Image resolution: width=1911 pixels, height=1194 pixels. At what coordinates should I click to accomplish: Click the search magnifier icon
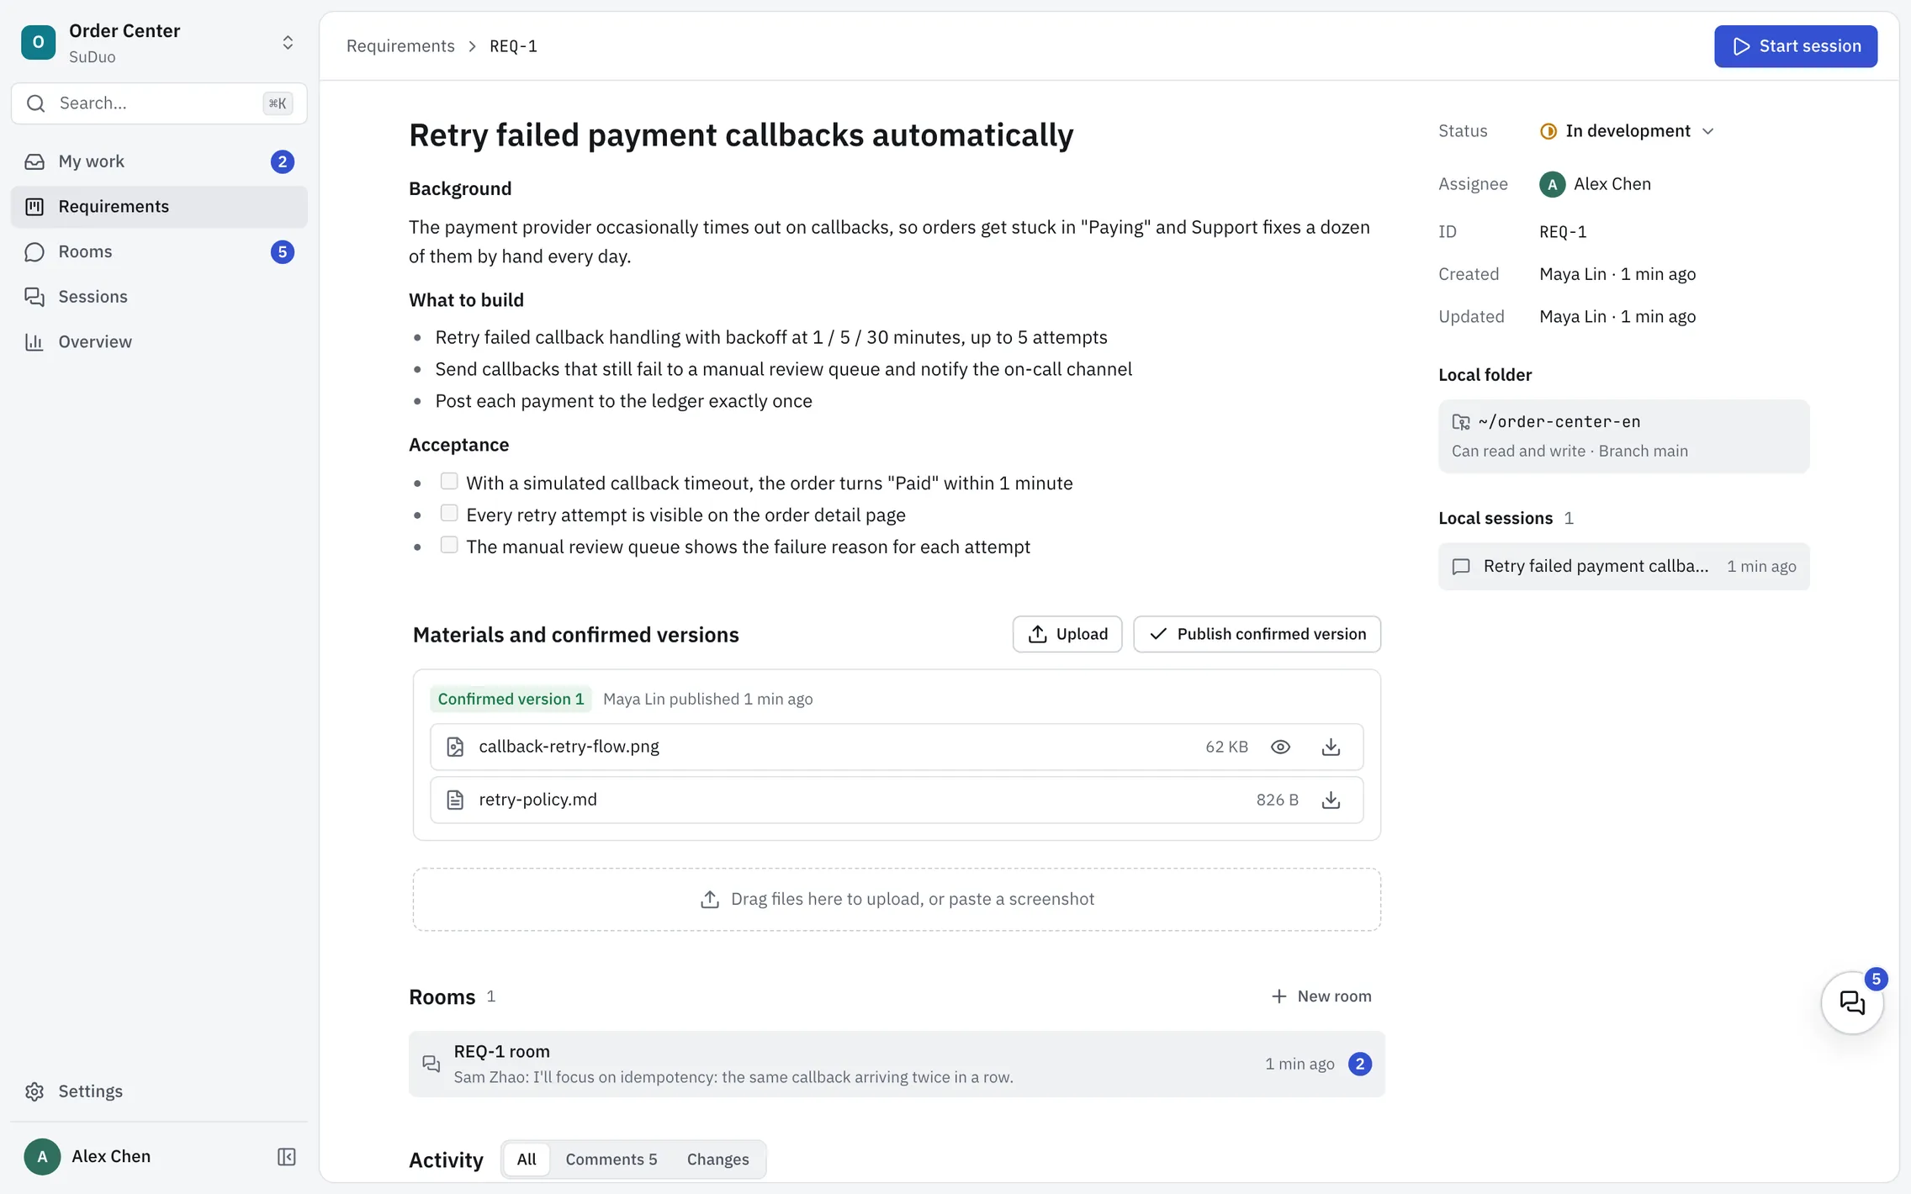pyautogui.click(x=35, y=103)
